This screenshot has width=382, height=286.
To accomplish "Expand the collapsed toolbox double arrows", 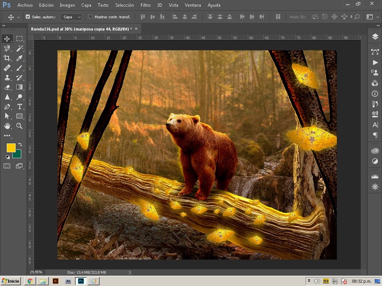I will (x=4, y=25).
